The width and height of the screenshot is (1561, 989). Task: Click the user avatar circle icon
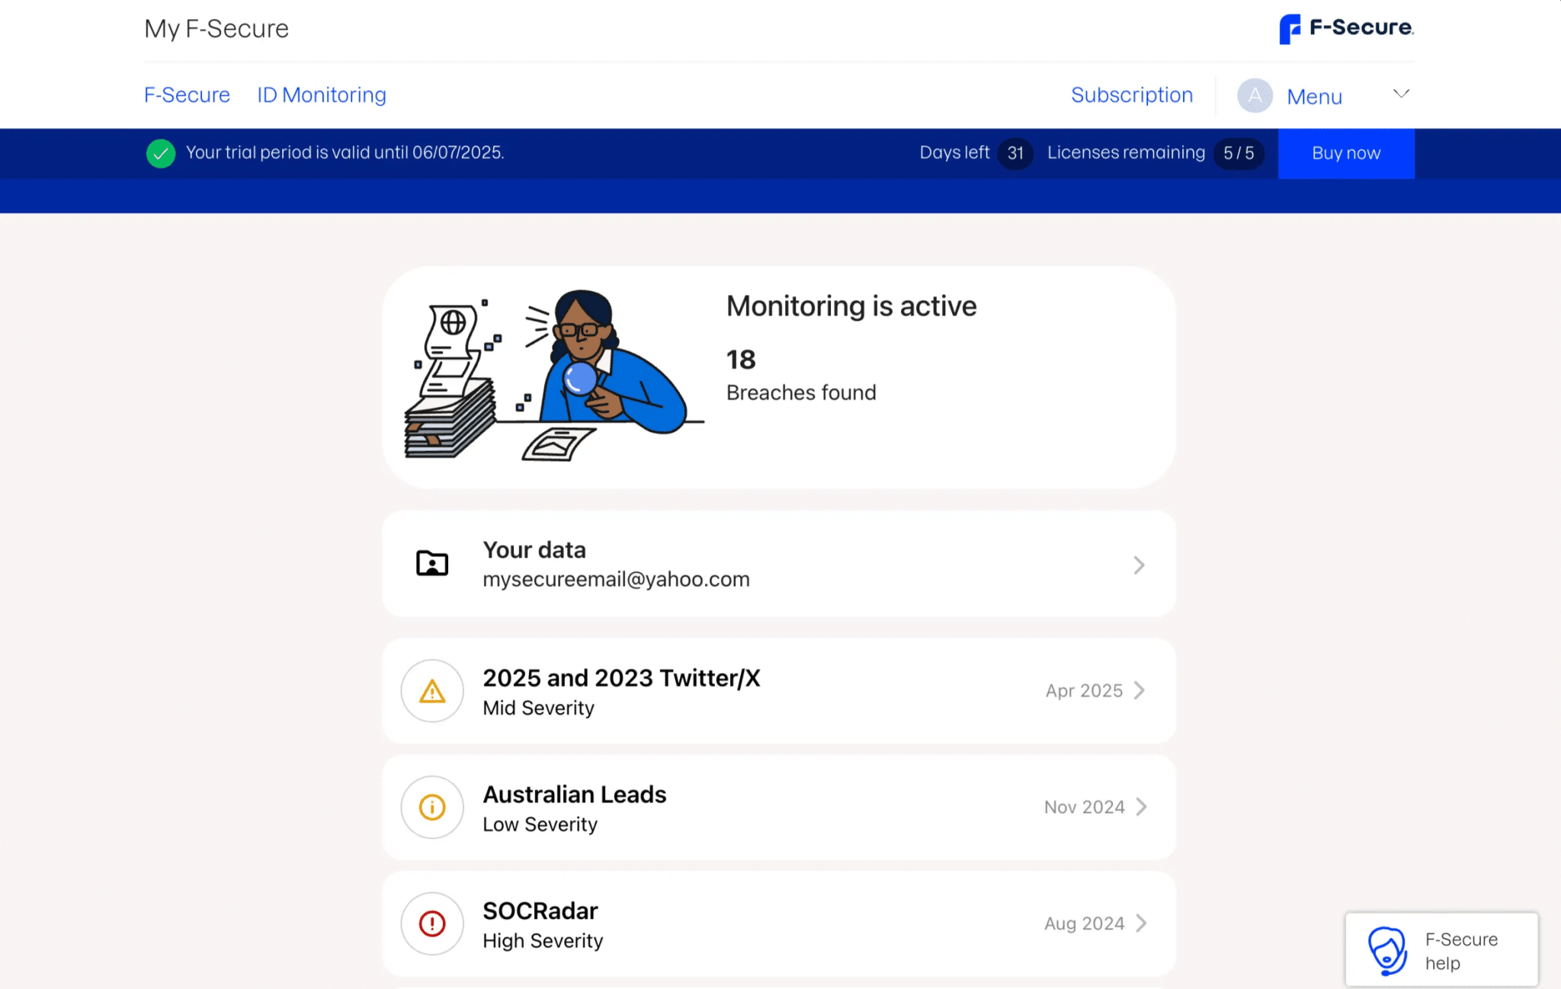[1255, 96]
